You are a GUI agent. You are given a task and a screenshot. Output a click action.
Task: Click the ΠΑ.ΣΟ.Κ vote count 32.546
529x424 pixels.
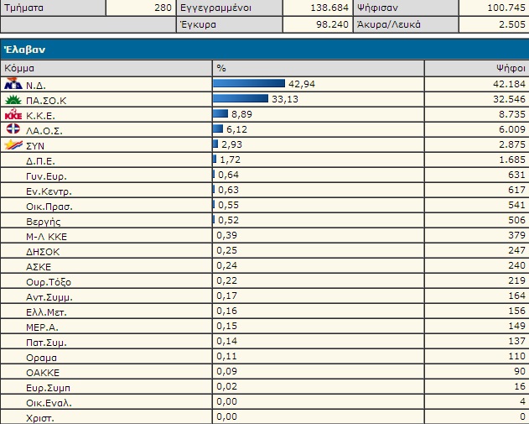click(x=509, y=99)
